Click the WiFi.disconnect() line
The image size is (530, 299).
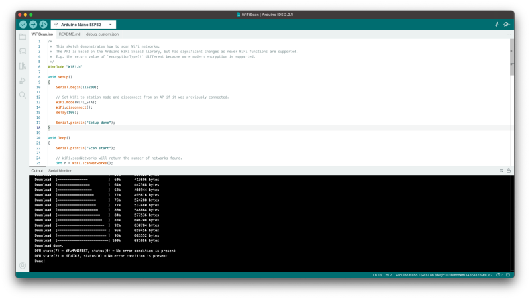click(74, 107)
